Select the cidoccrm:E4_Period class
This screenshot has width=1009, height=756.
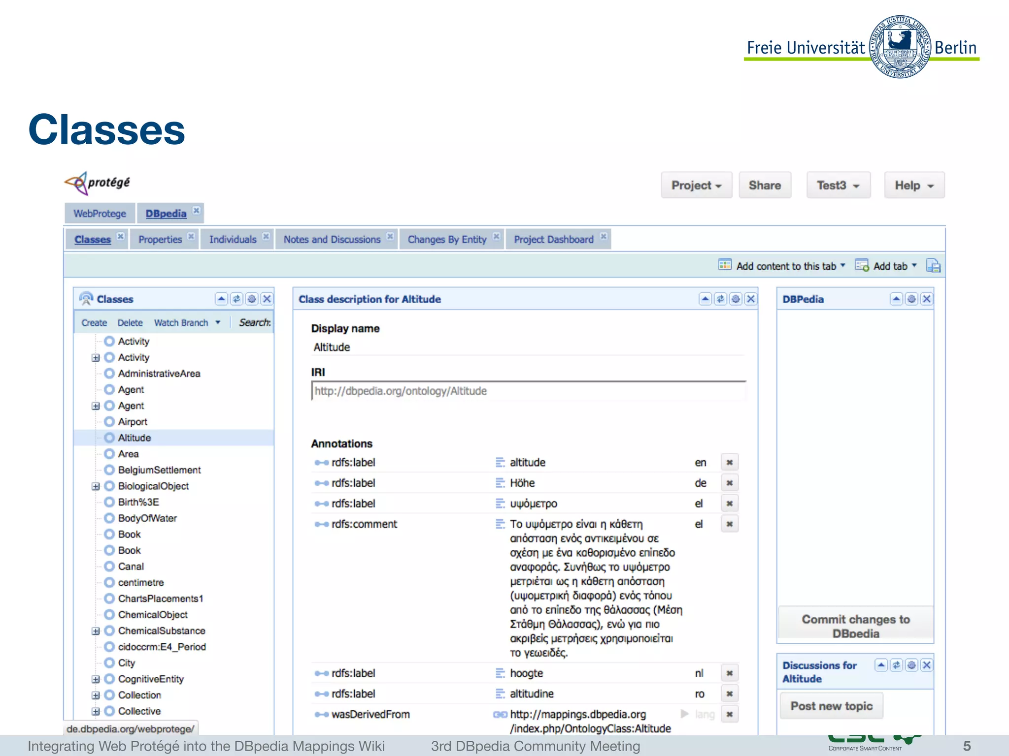click(162, 647)
